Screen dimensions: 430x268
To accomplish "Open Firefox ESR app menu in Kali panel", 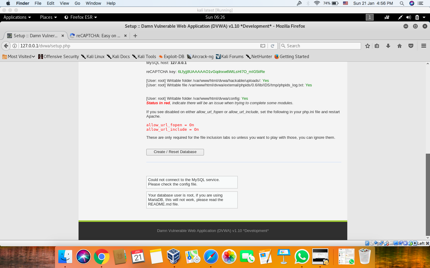I will point(81,17).
